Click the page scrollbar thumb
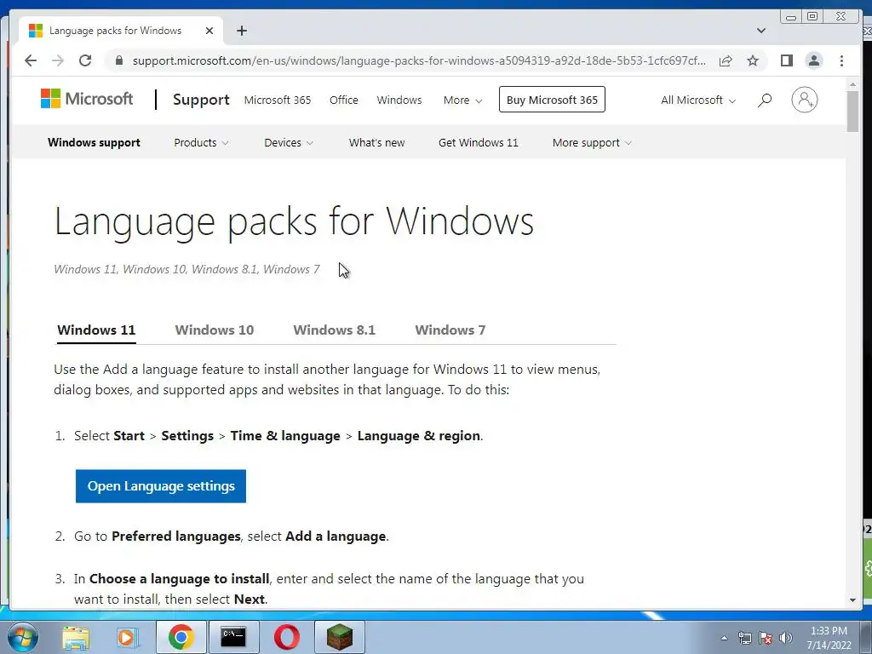 [852, 111]
